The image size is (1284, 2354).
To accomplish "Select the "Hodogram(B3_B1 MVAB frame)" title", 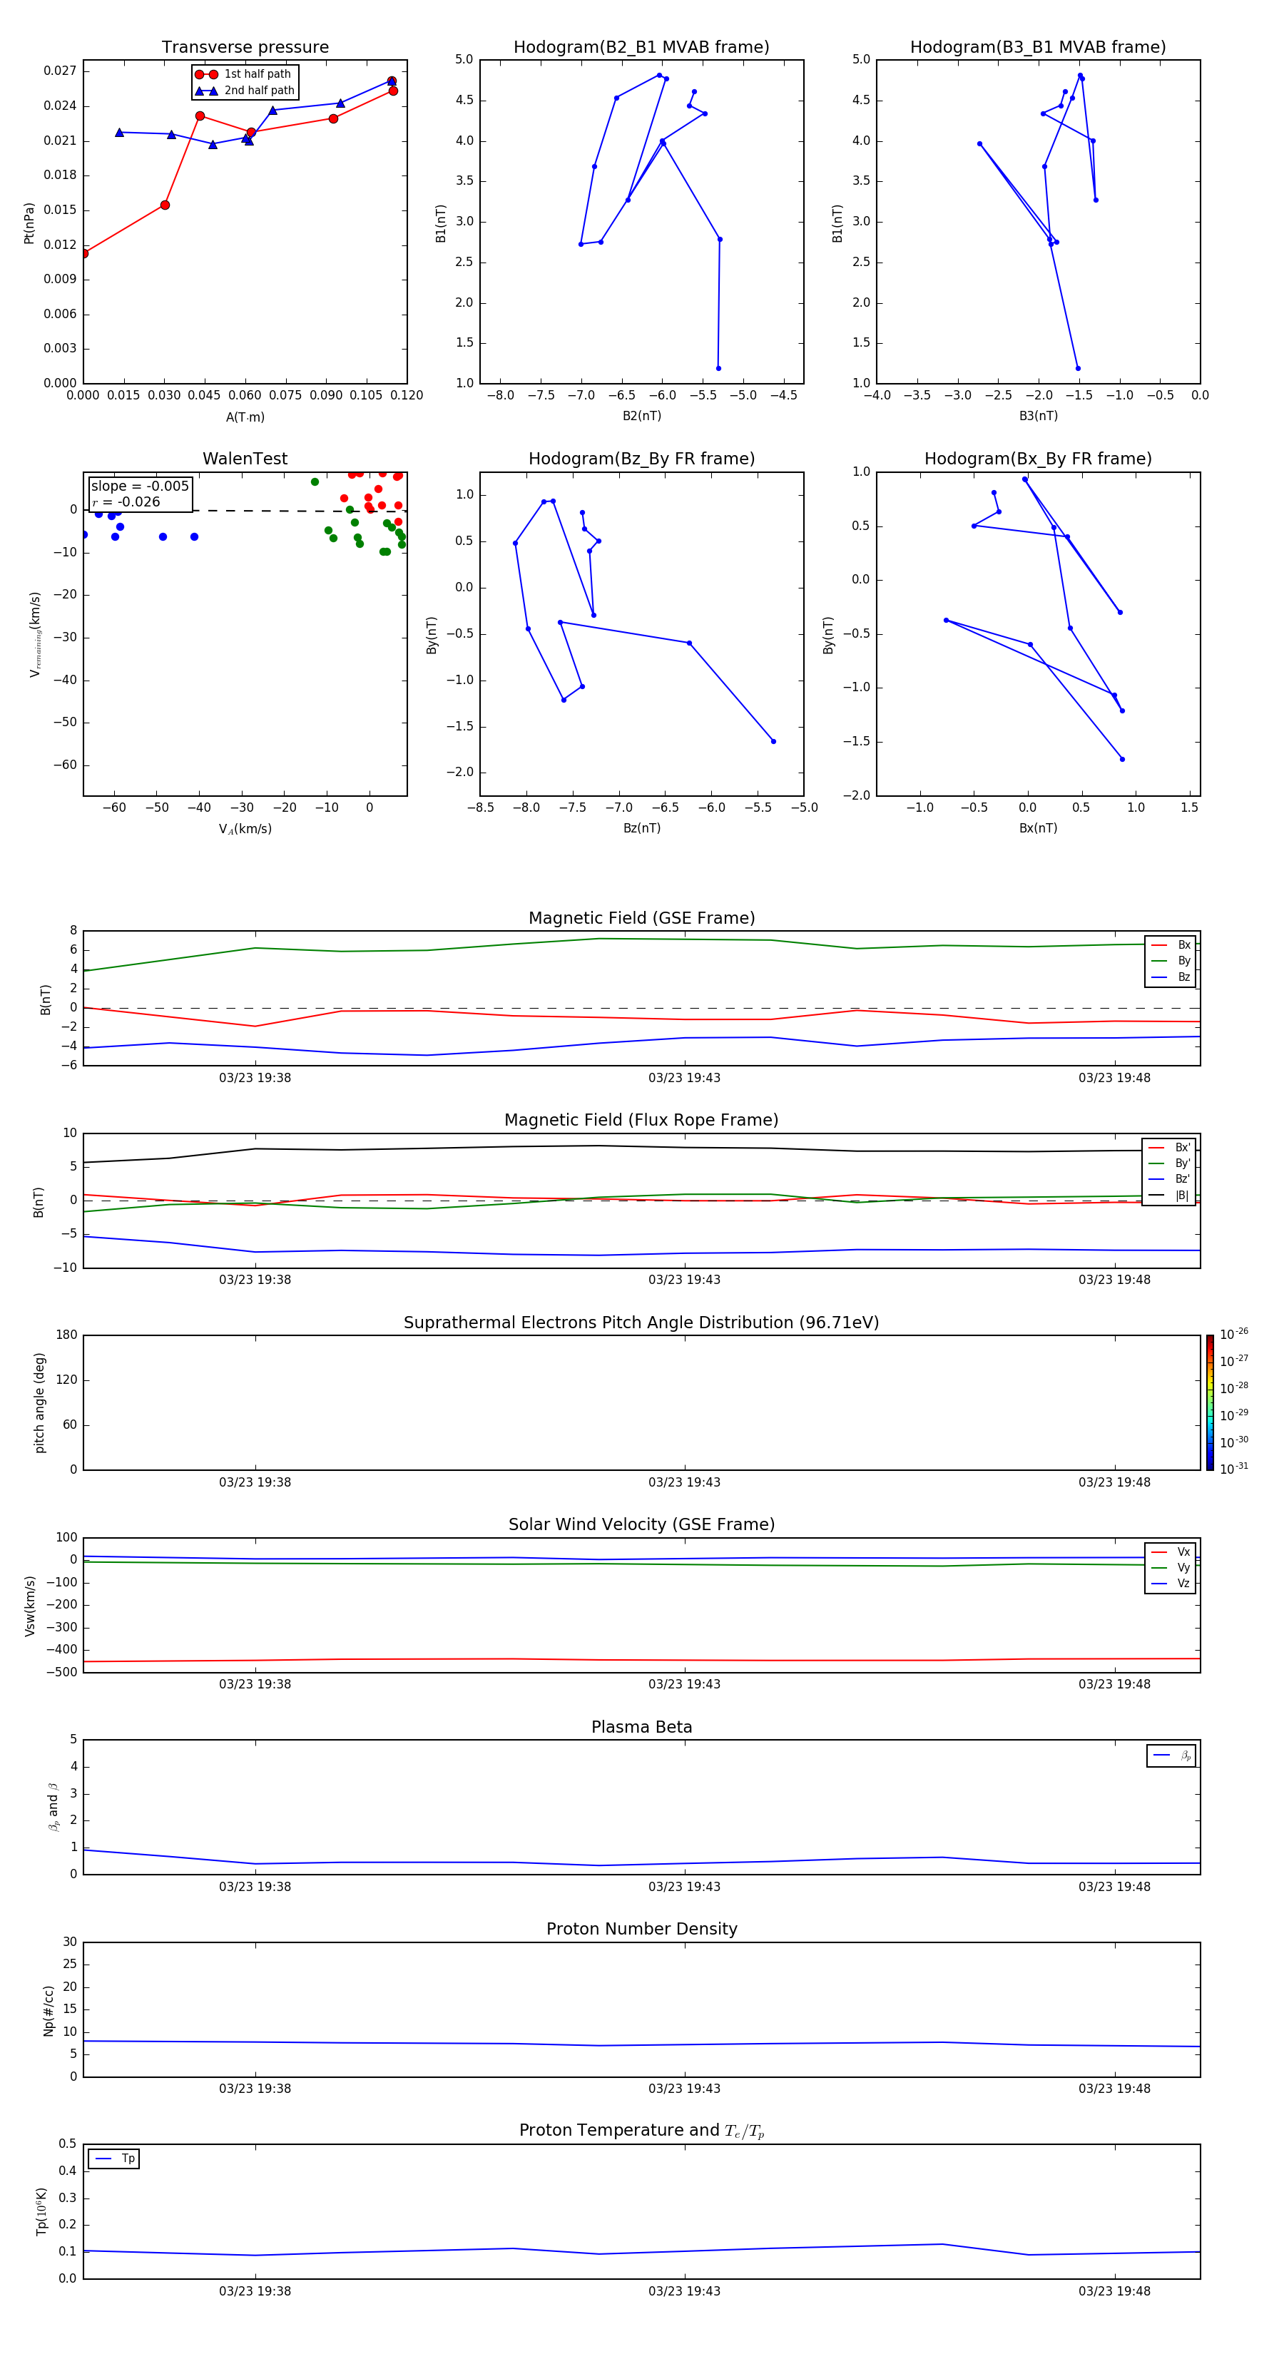I will pyautogui.click(x=1038, y=48).
